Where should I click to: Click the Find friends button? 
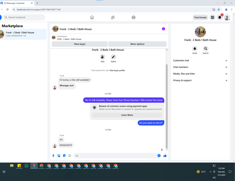click(x=200, y=17)
